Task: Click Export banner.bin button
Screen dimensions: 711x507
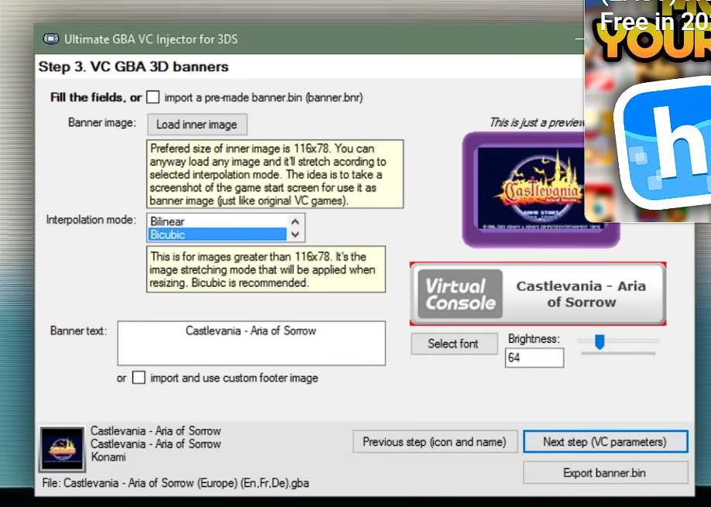Action: click(606, 473)
